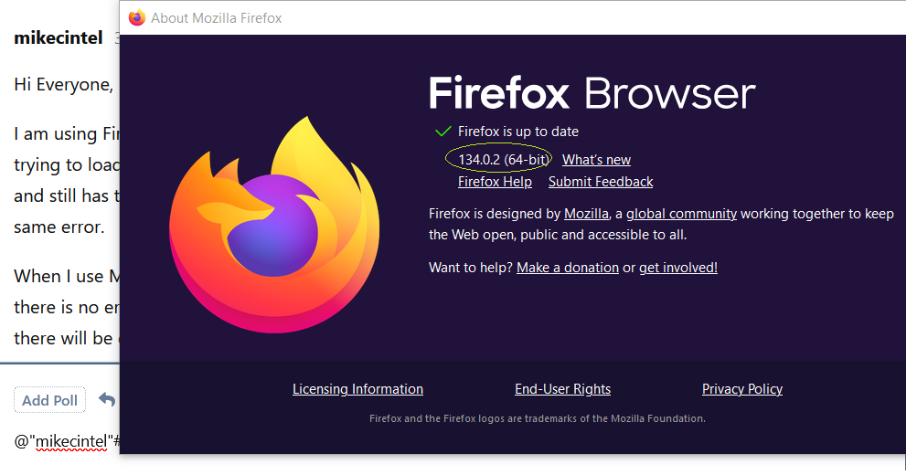Open the What's new link
The width and height of the screenshot is (917, 475).
(596, 160)
